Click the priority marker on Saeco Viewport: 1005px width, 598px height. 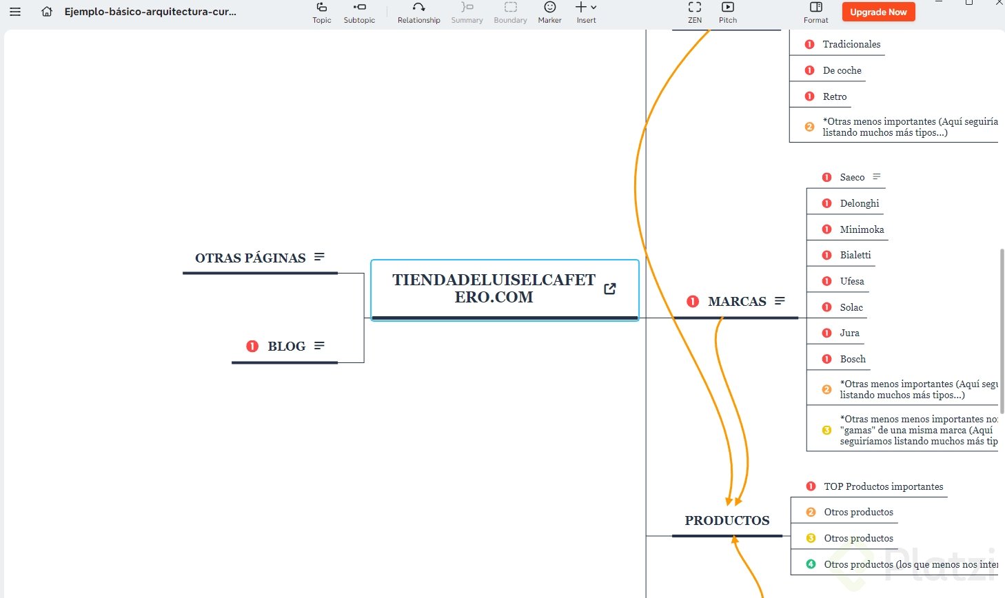827,177
